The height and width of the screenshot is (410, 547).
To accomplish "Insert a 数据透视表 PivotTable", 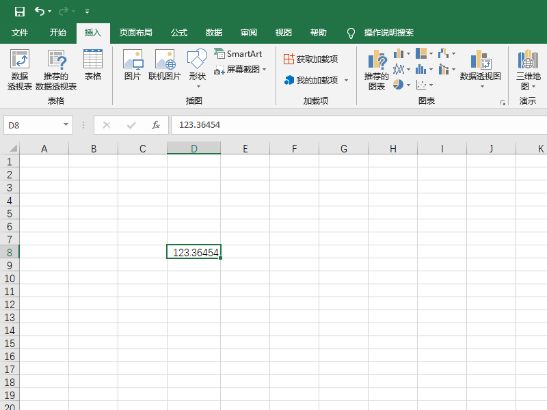I will [x=20, y=70].
